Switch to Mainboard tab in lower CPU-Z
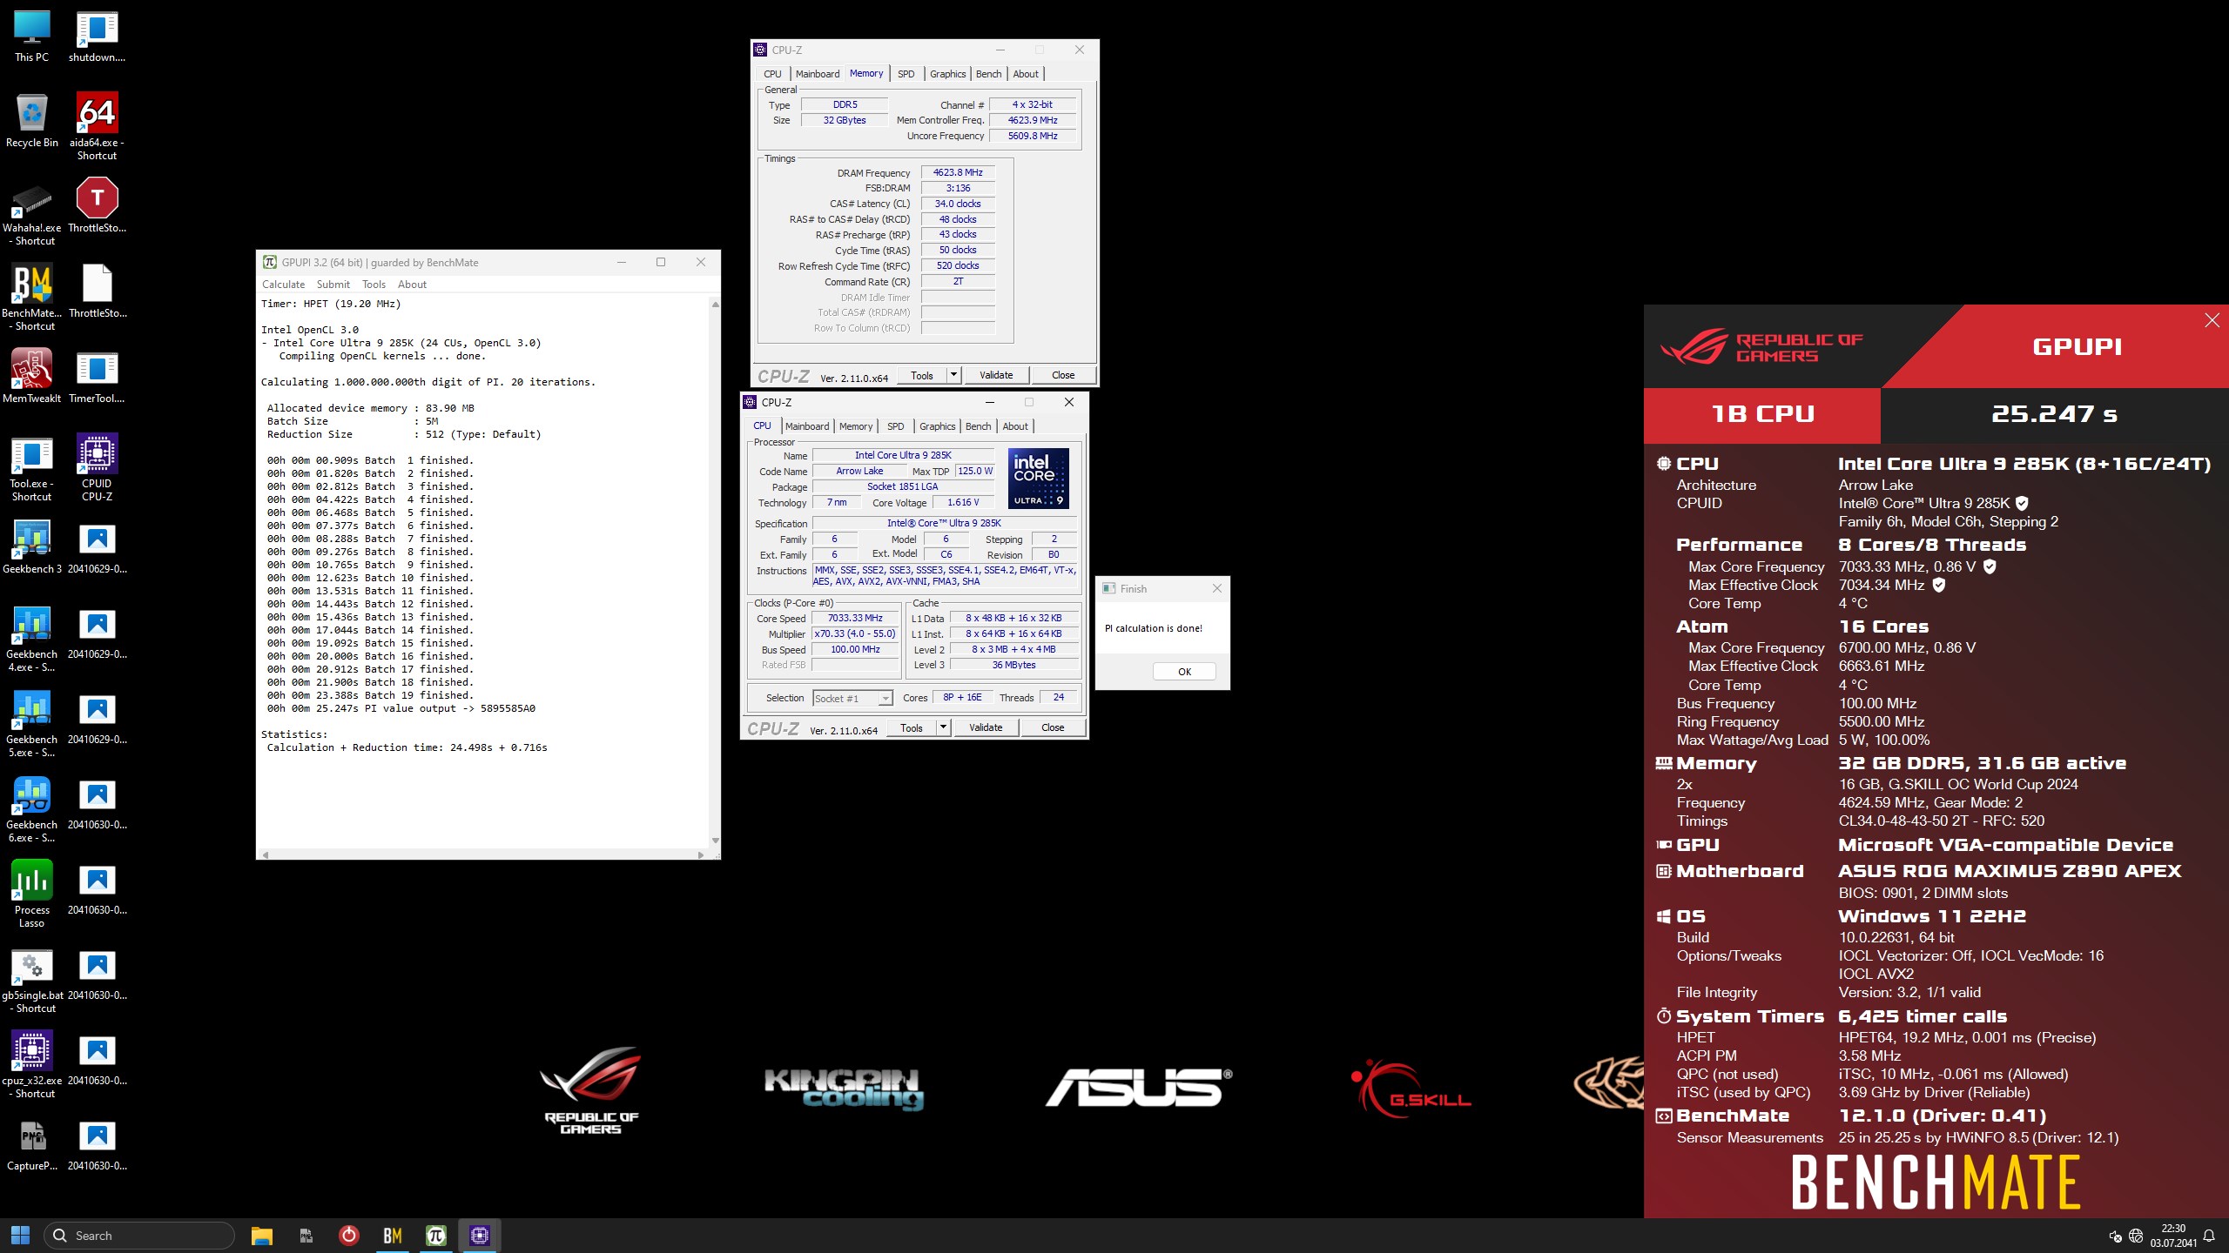This screenshot has height=1253, width=2229. tap(807, 426)
